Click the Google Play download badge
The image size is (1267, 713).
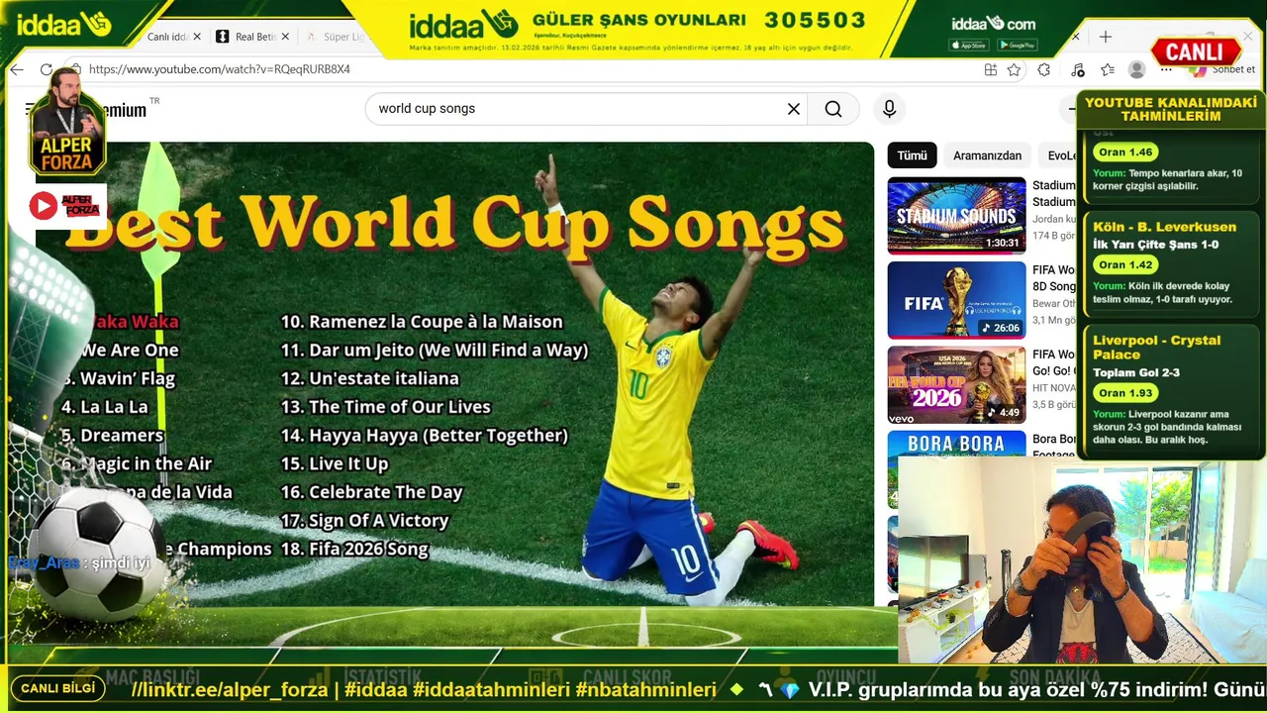click(1018, 45)
